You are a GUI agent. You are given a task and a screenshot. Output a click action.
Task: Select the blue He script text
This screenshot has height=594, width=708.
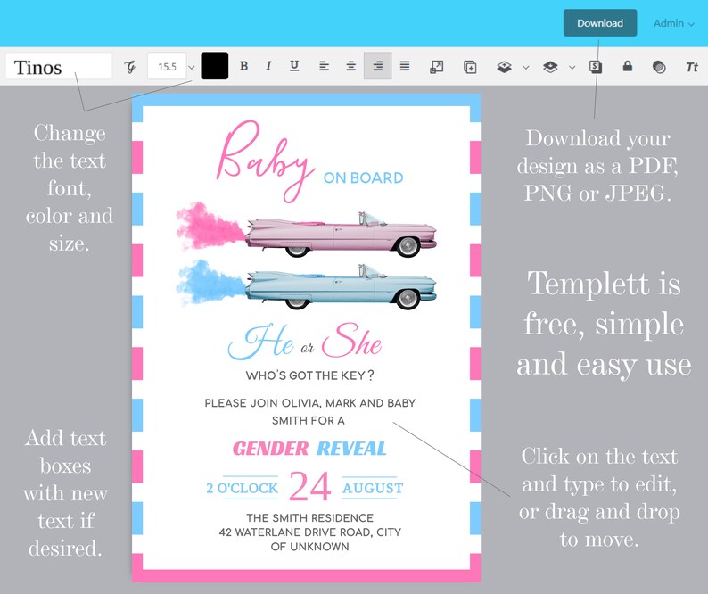[261, 342]
